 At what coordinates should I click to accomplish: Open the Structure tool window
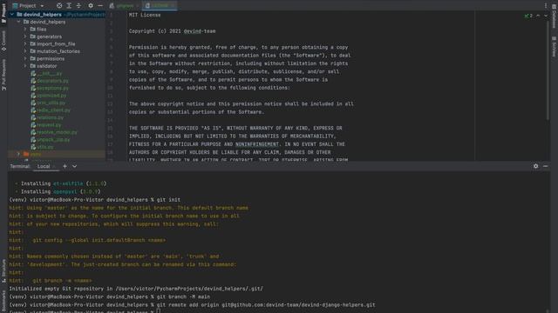(3, 271)
